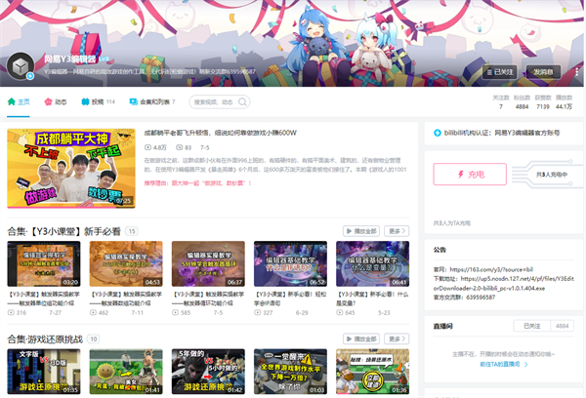586x398 pixels.
Task: Open the 主页 home tab
Action: tap(20, 101)
